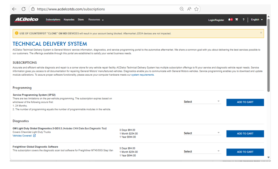
Task: Go back with the browser back arrow
Action: click(14, 9)
